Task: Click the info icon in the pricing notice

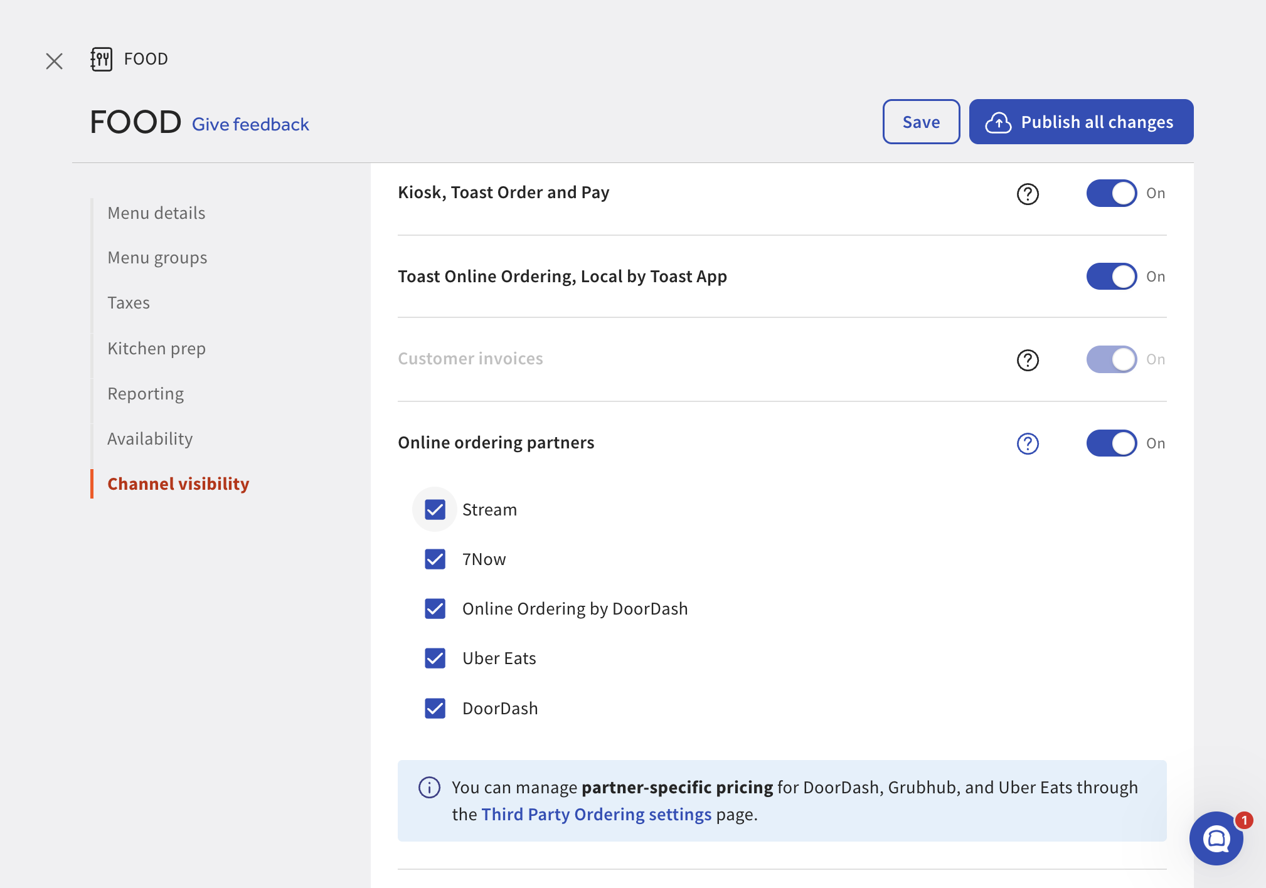Action: [x=429, y=788]
